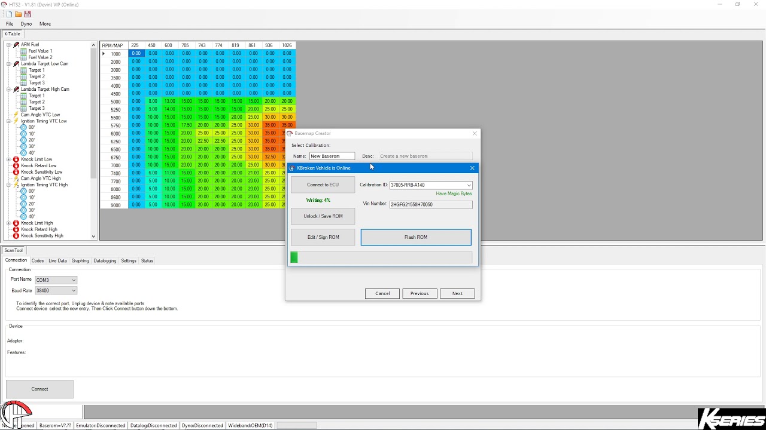
Task: Click the Wideband:OEM(D14) status entry
Action: (x=250, y=426)
